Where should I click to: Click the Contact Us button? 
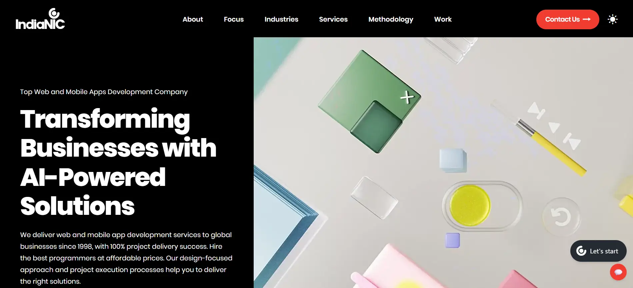coord(568,19)
